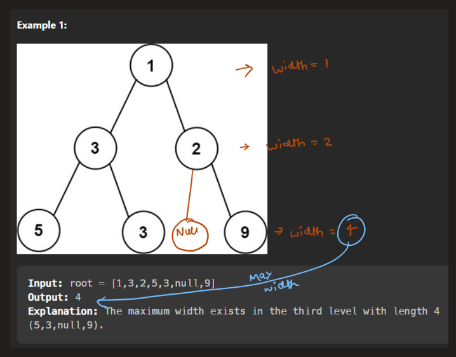
Task: Click the '(5,3,null,9)' text in explanation
Action: 61,325
